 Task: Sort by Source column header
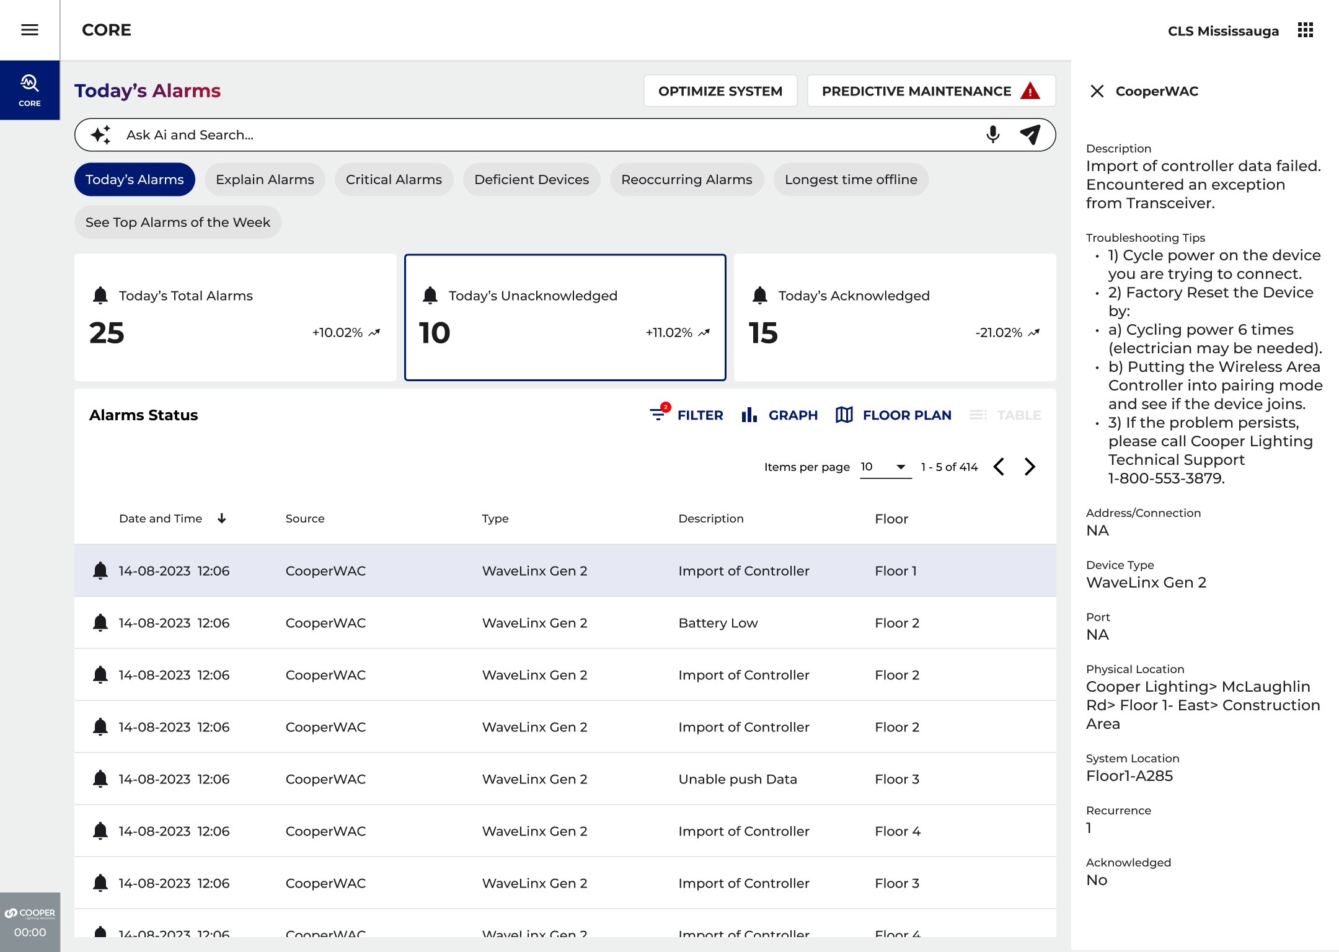[x=305, y=518]
